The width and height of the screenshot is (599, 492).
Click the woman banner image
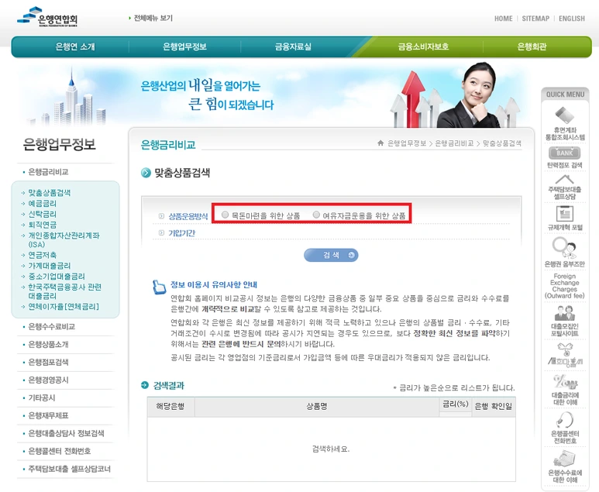point(470,95)
